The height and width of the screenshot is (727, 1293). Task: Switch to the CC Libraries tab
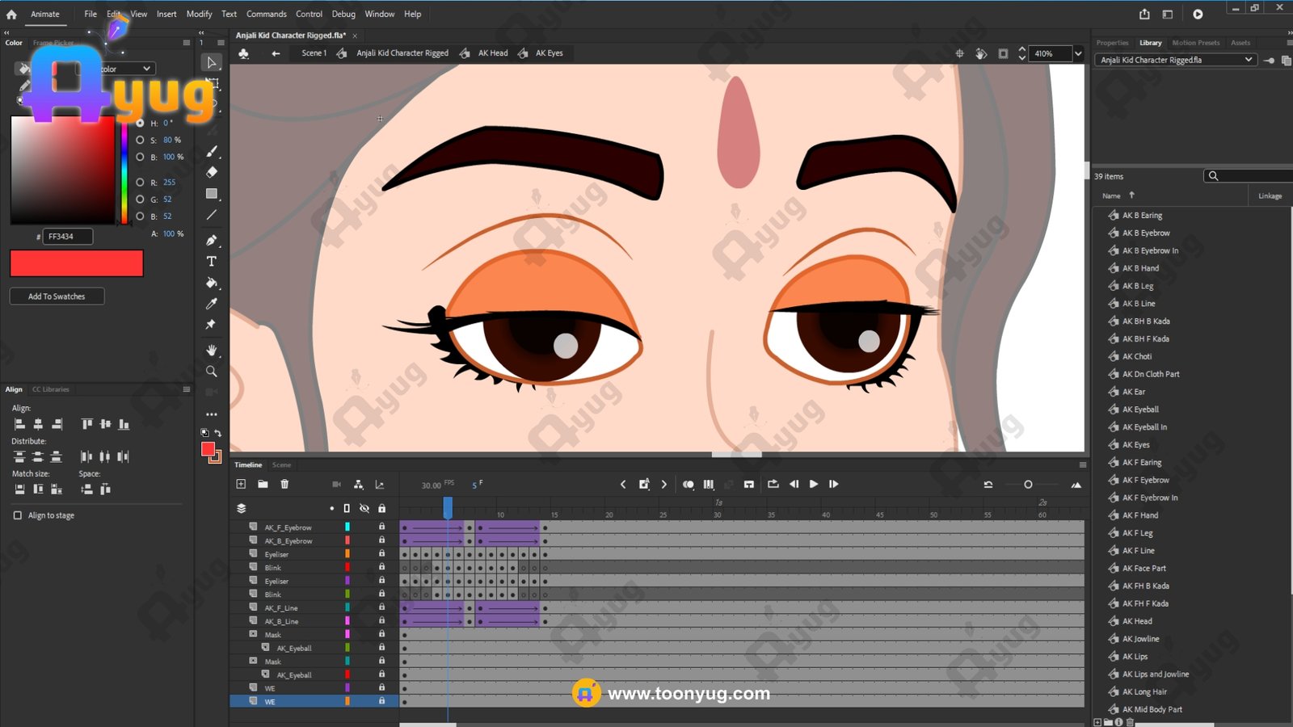[51, 389]
